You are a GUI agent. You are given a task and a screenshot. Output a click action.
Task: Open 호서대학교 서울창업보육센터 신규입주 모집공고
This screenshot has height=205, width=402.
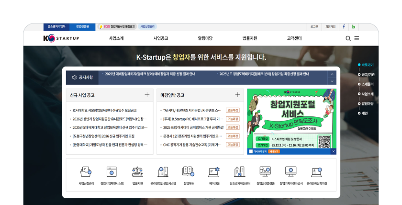(104, 110)
